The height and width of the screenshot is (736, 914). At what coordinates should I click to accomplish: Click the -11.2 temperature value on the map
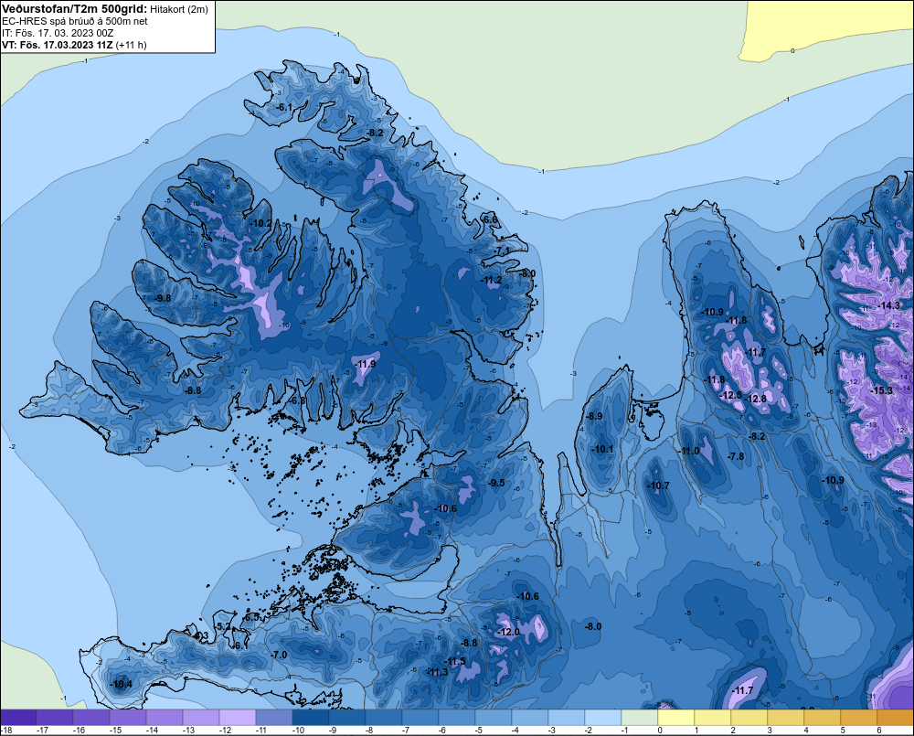pos(491,281)
